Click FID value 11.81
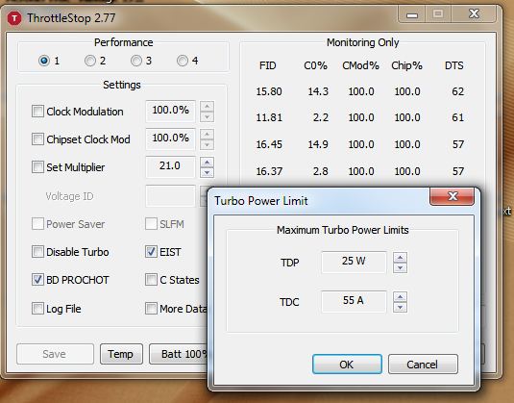Screen dimensions: 514x403 tap(269, 117)
